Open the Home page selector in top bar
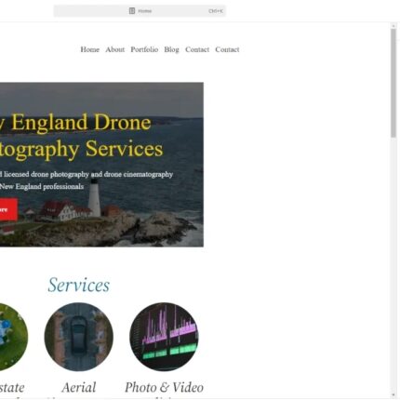The height and width of the screenshot is (400, 400). (x=140, y=11)
